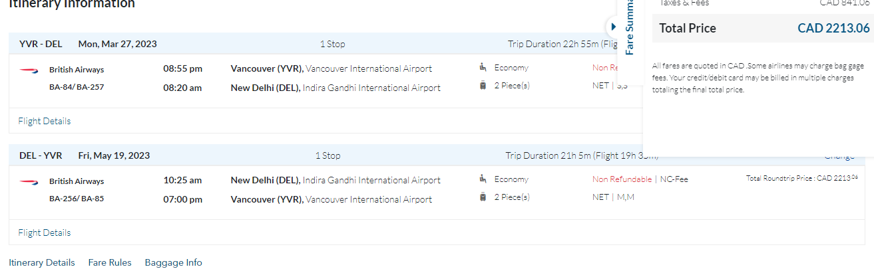
Task: Open Flight Details for the YVR - DEL flight
Action: (x=45, y=121)
